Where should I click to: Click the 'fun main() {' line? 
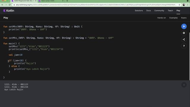[x=11, y=43]
